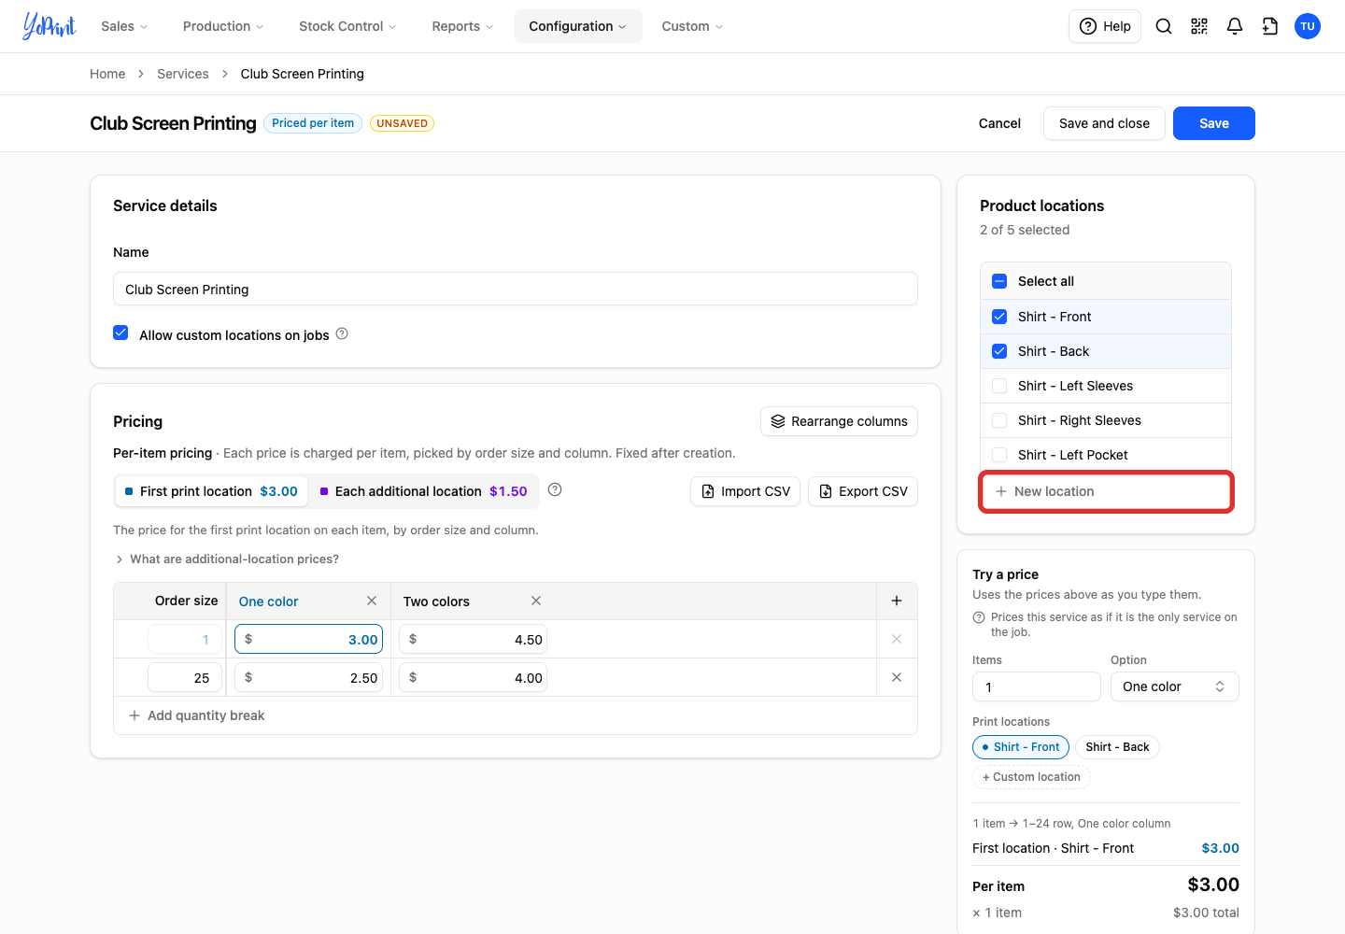
Task: Open the Configuration menu
Action: 577,26
